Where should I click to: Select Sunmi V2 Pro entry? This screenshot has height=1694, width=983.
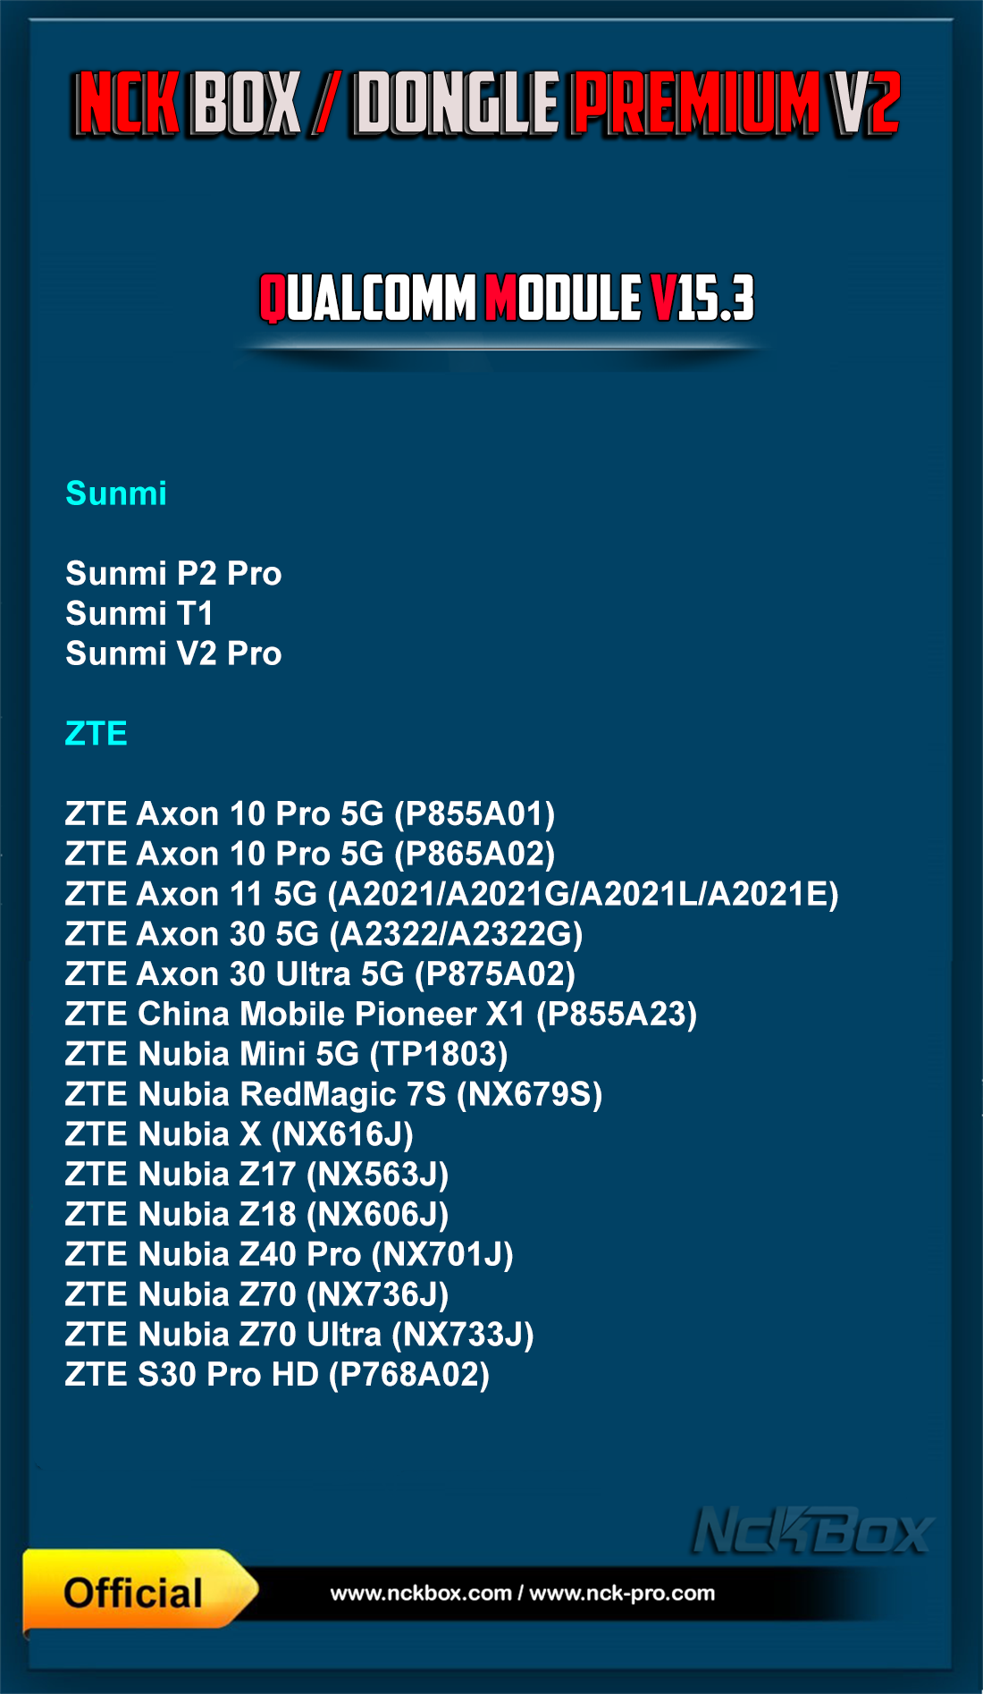(173, 653)
